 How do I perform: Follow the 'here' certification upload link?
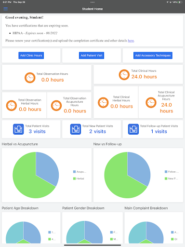click(x=131, y=41)
